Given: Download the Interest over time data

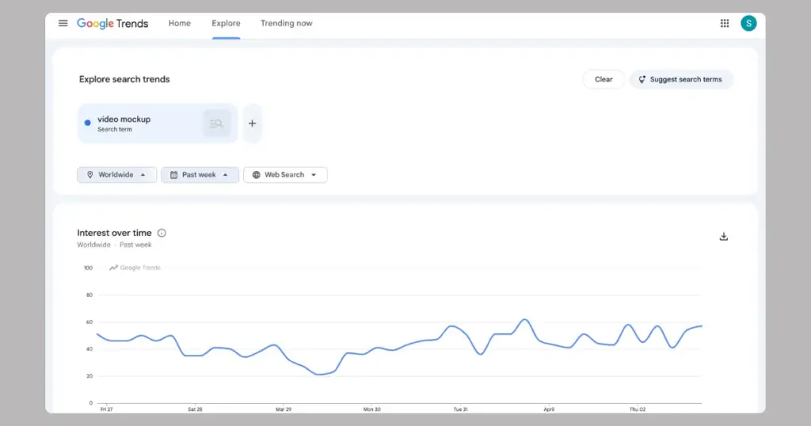Looking at the screenshot, I should (x=724, y=237).
